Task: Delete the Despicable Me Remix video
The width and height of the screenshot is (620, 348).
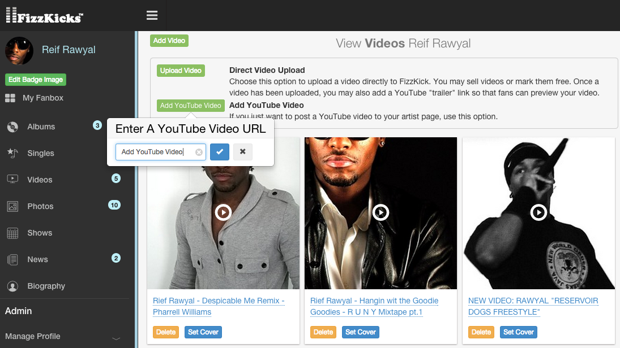Action: (x=166, y=332)
